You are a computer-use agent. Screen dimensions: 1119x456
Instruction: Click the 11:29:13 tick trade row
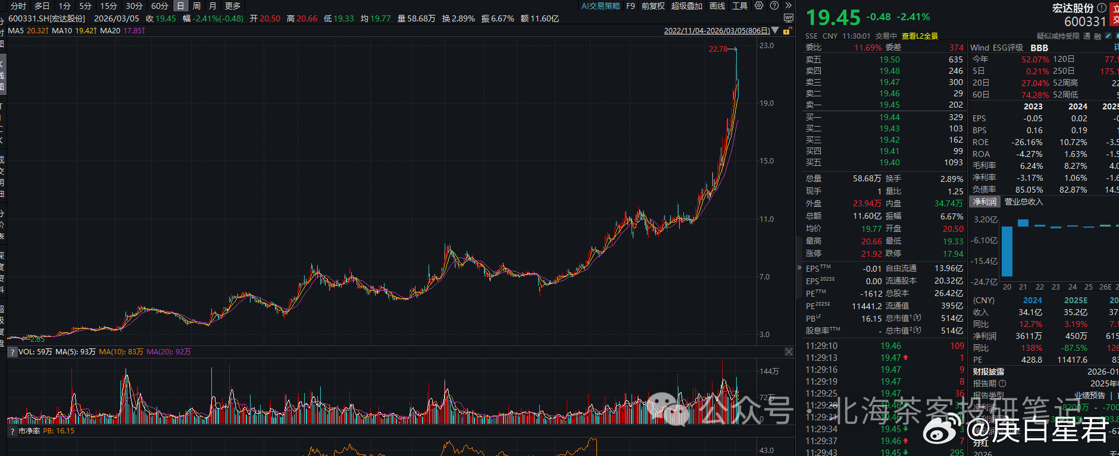(885, 358)
